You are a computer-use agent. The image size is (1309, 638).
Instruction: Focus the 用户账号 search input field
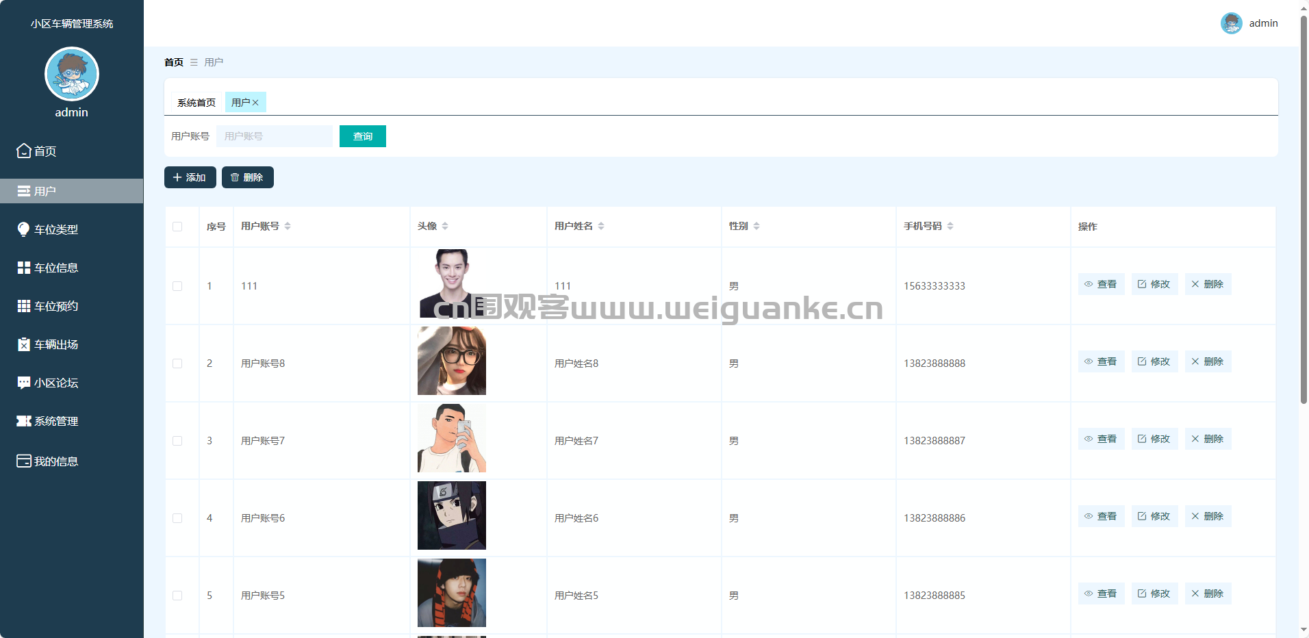point(274,136)
